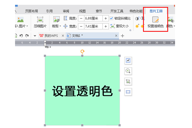Select the green 设置透明色 image
Image resolution: width=192 pixels, height=128 pixels.
pyautogui.click(x=82, y=91)
